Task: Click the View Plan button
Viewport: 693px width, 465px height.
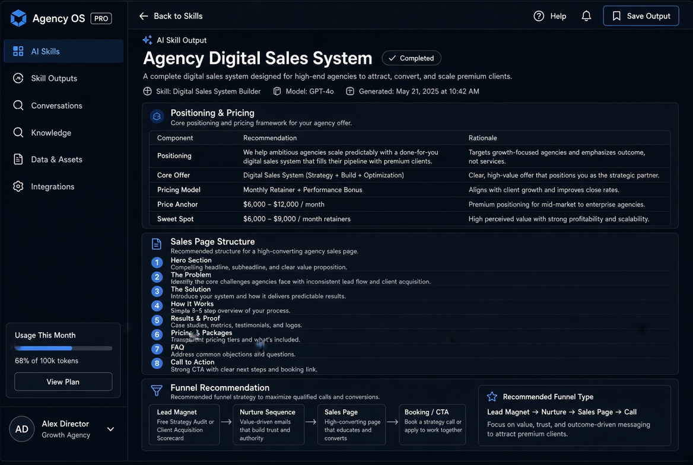Action: click(63, 381)
